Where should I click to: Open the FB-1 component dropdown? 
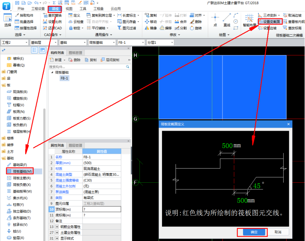[x=131, y=43]
